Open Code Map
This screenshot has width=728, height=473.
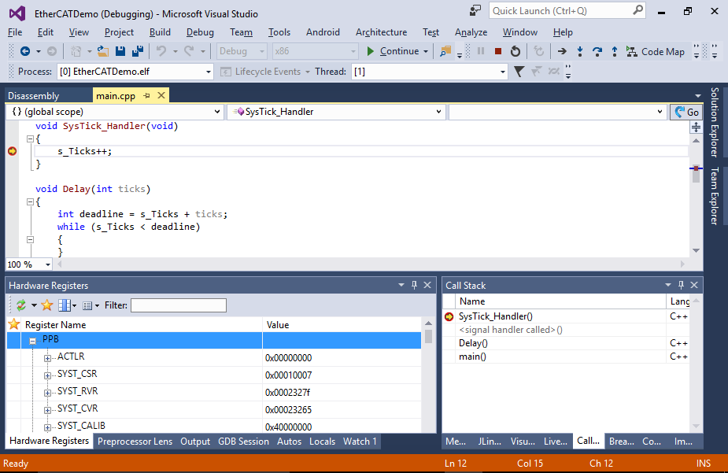tap(655, 51)
